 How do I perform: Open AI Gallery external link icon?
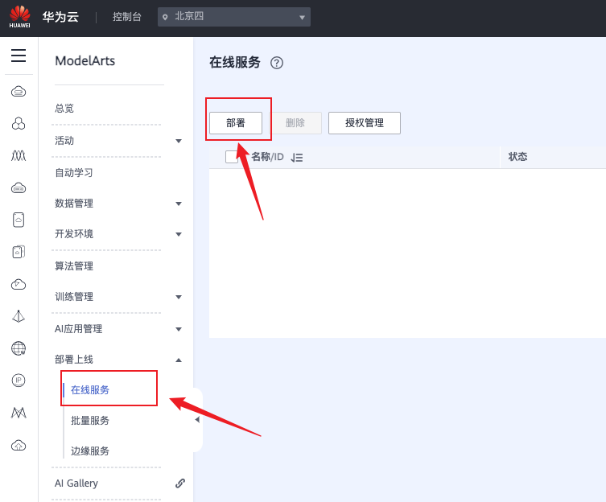tap(180, 483)
